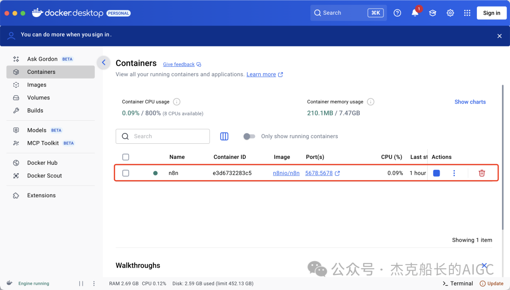Image resolution: width=510 pixels, height=290 pixels.
Task: Click container ID e3d6732283c5
Action: coord(232,173)
